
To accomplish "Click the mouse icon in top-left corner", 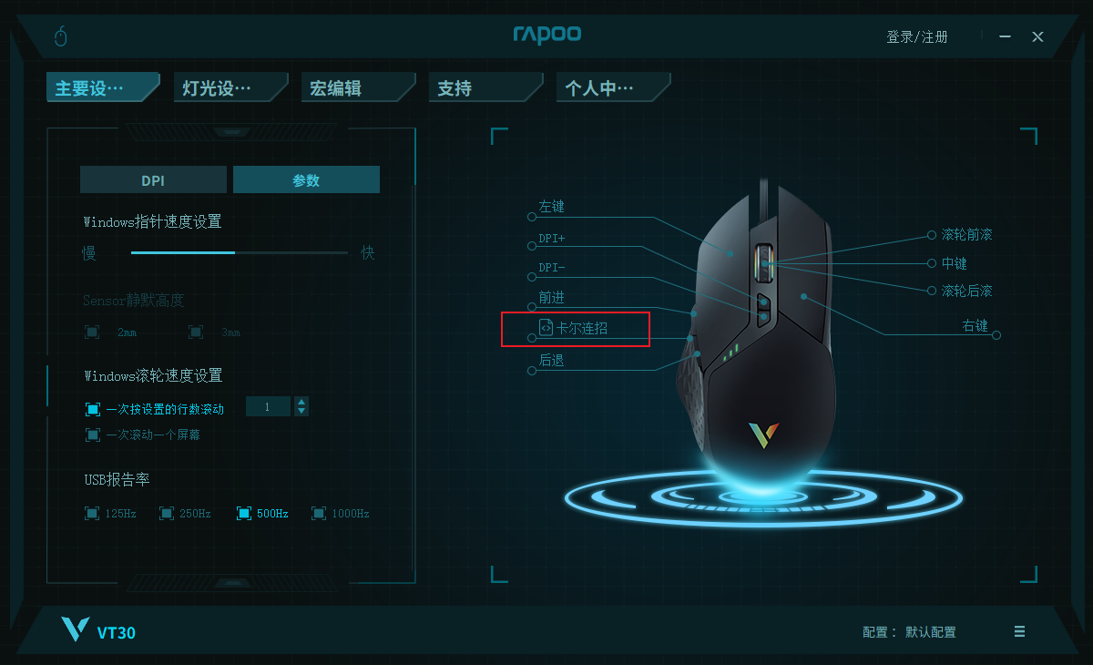I will click(61, 36).
